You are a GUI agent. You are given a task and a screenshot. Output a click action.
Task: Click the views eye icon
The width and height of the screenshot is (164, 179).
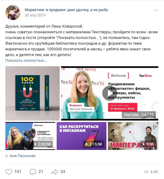(146, 172)
